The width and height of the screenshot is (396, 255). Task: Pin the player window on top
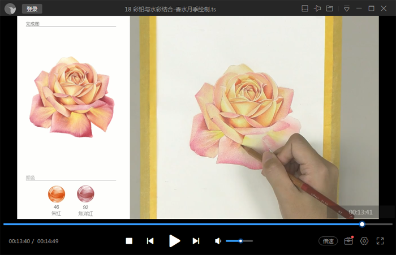click(317, 8)
